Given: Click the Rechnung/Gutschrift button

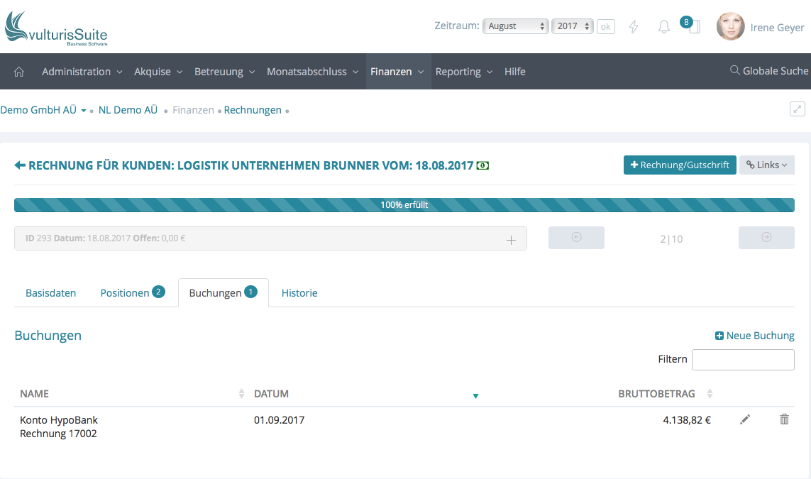Looking at the screenshot, I should (680, 165).
